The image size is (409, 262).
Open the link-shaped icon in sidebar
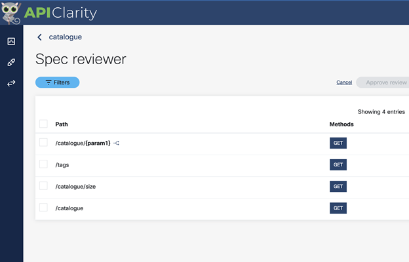click(x=11, y=62)
